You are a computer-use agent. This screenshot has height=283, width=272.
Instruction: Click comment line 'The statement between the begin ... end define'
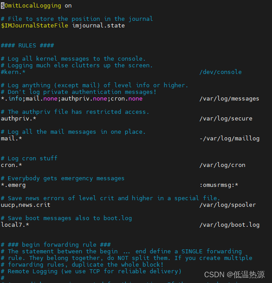pos(89,252)
